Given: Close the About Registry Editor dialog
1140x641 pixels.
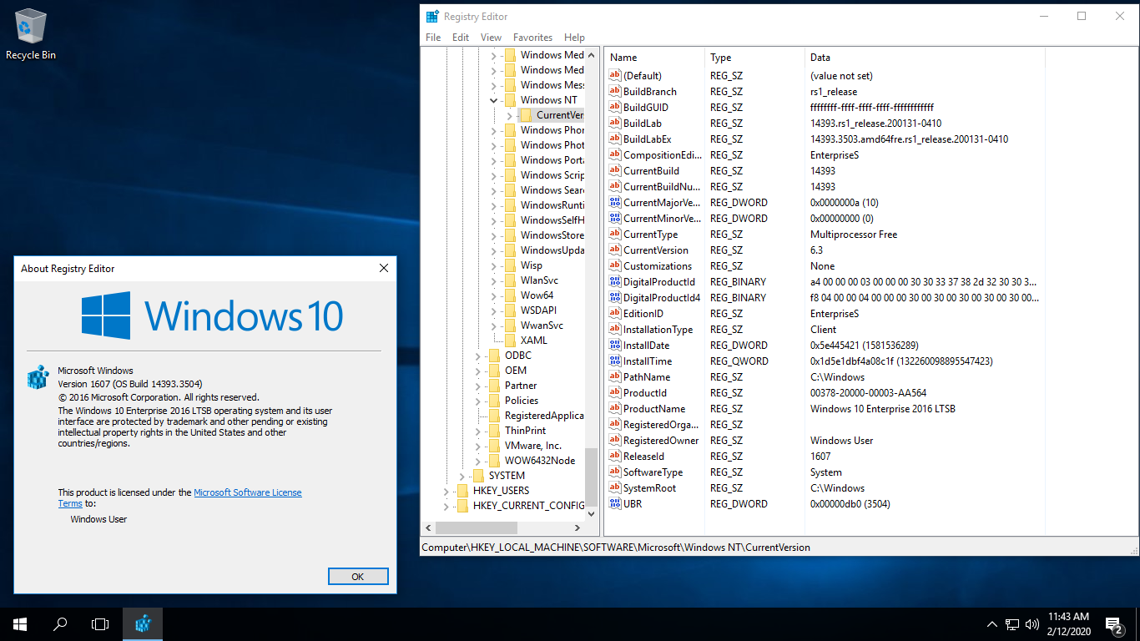Looking at the screenshot, I should [384, 268].
